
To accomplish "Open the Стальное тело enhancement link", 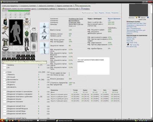I will click(74, 22).
